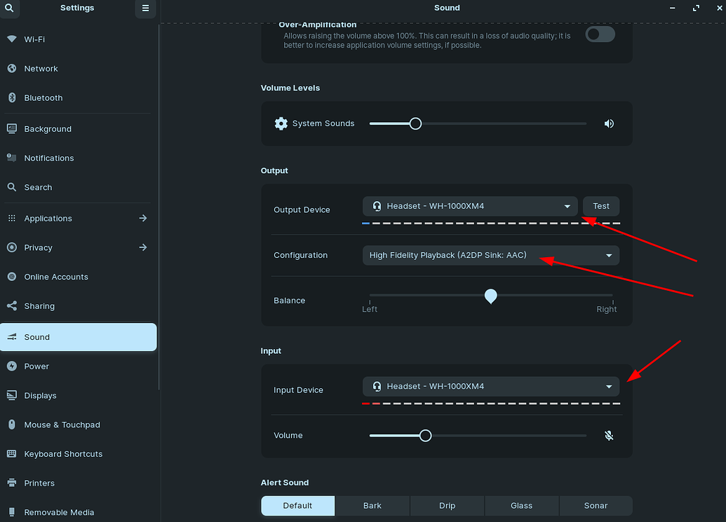
Task: Click the muted microphone icon beside Volume
Action: [x=609, y=436]
